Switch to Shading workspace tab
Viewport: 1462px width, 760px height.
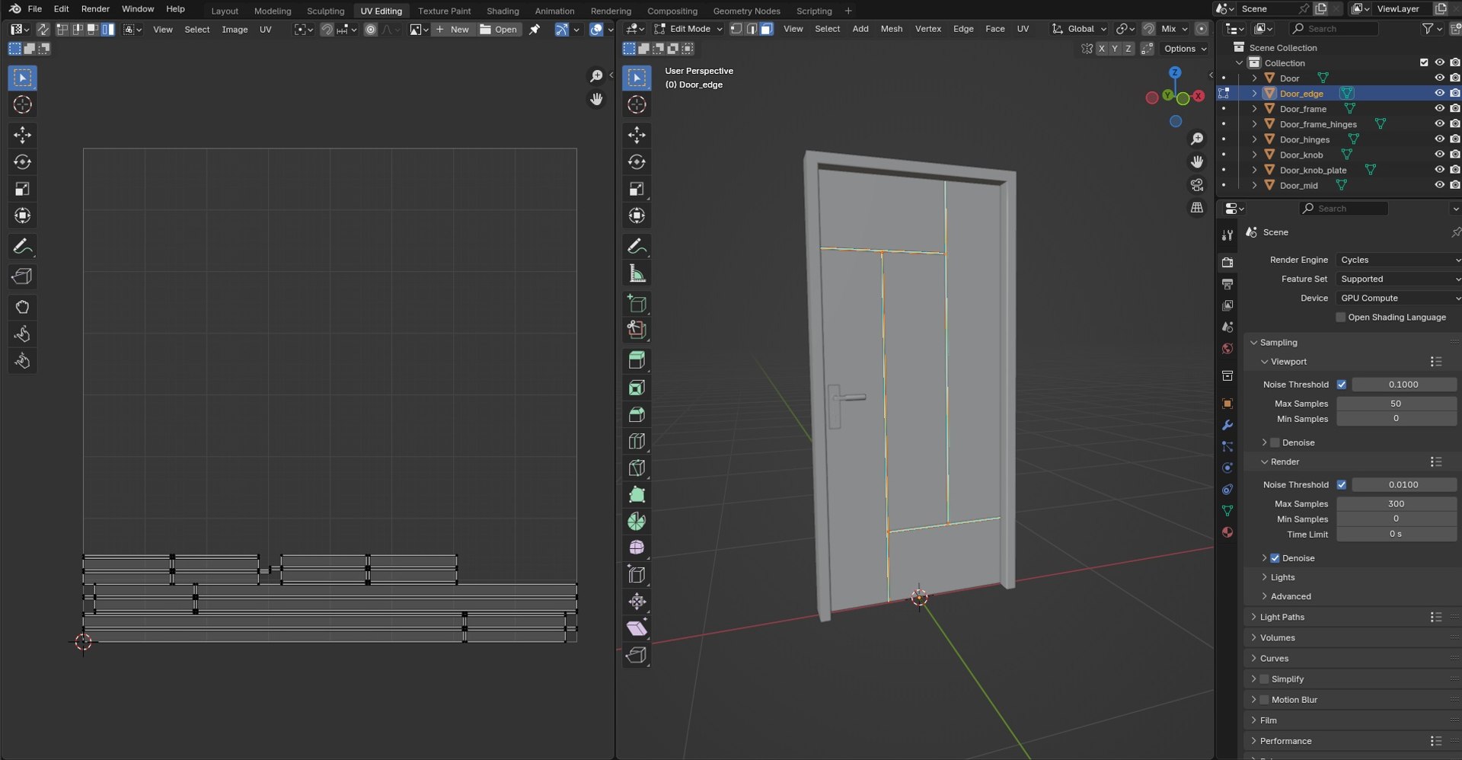point(503,11)
